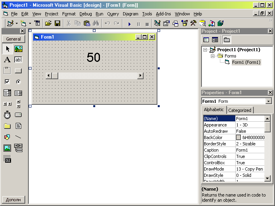The height and width of the screenshot is (206, 275).
Task: Select the CheckBox tool in toolbox
Action: 7,82
